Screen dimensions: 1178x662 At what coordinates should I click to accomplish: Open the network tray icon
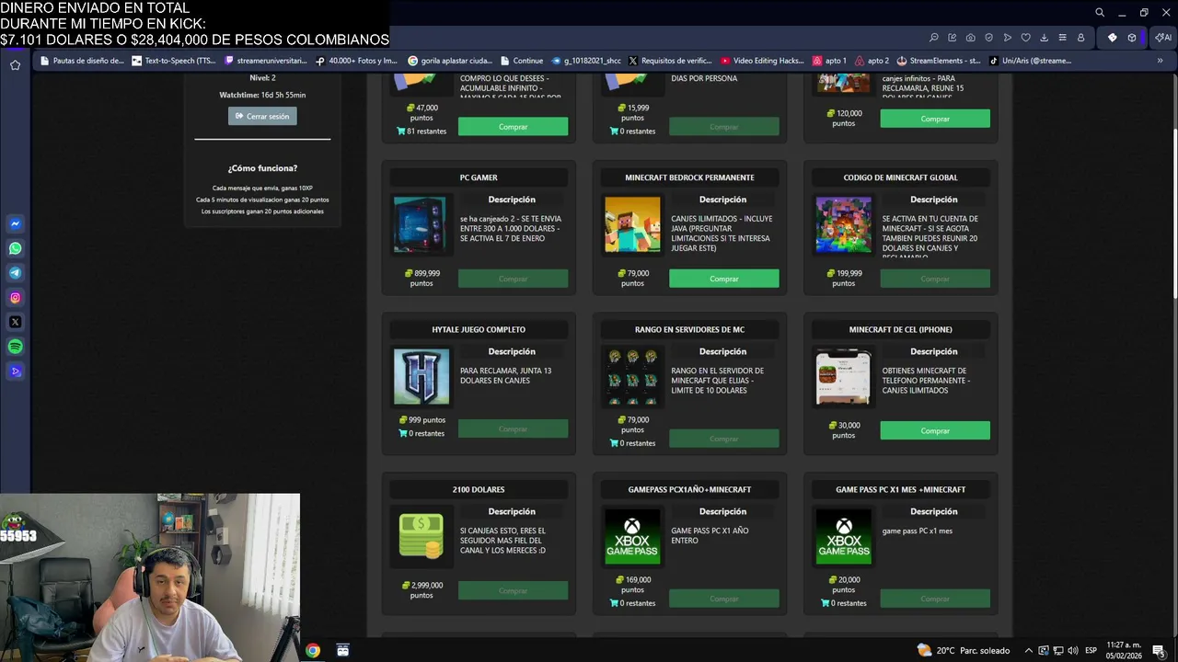[1057, 650]
